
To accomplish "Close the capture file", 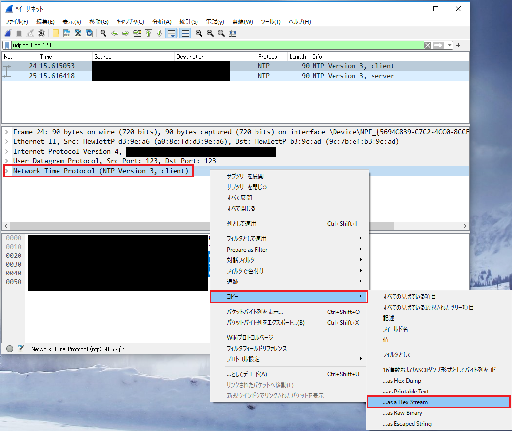I will [78, 33].
